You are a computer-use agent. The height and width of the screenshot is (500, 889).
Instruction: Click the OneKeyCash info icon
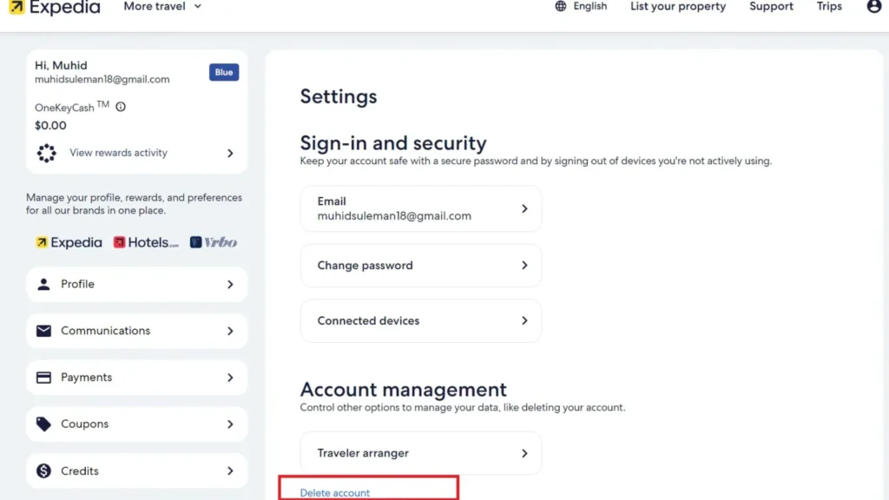click(120, 108)
